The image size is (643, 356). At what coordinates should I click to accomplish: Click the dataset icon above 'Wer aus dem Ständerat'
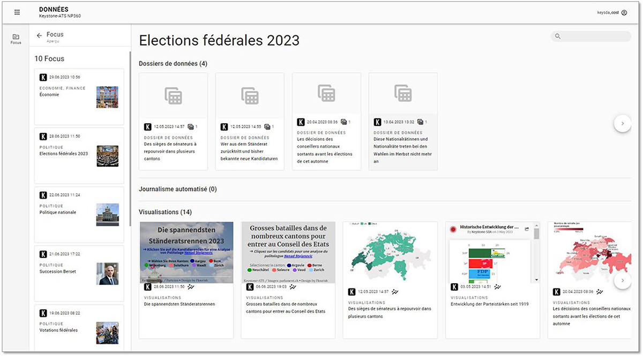click(250, 95)
